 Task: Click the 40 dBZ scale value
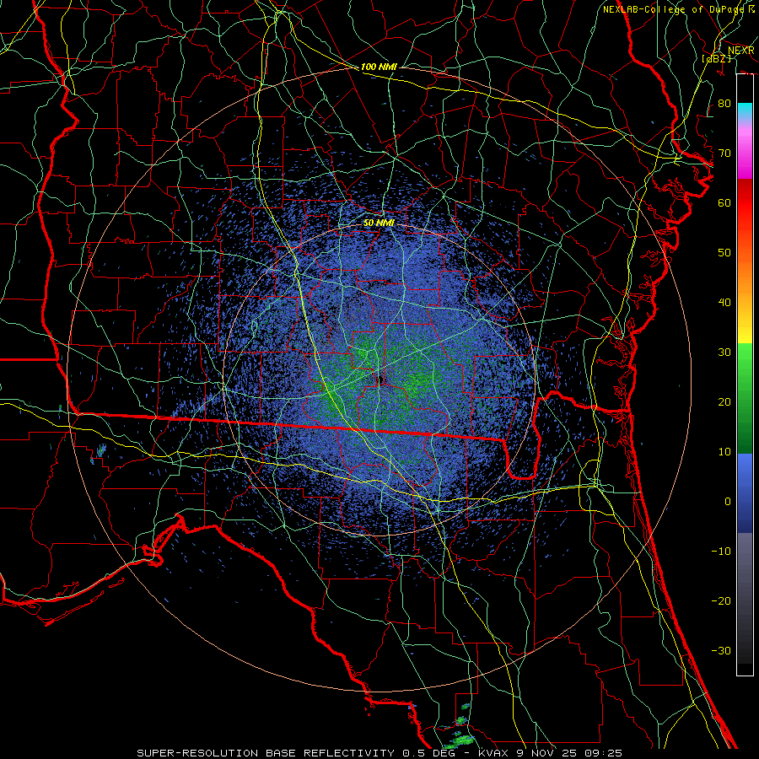[724, 303]
